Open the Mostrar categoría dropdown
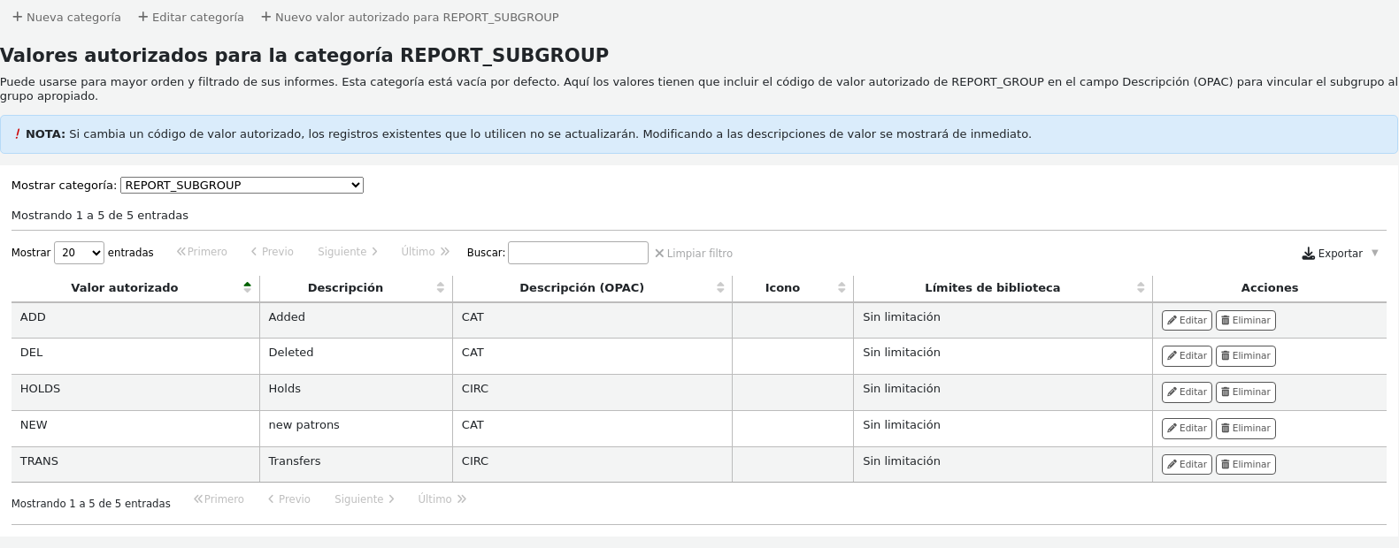 pos(241,185)
